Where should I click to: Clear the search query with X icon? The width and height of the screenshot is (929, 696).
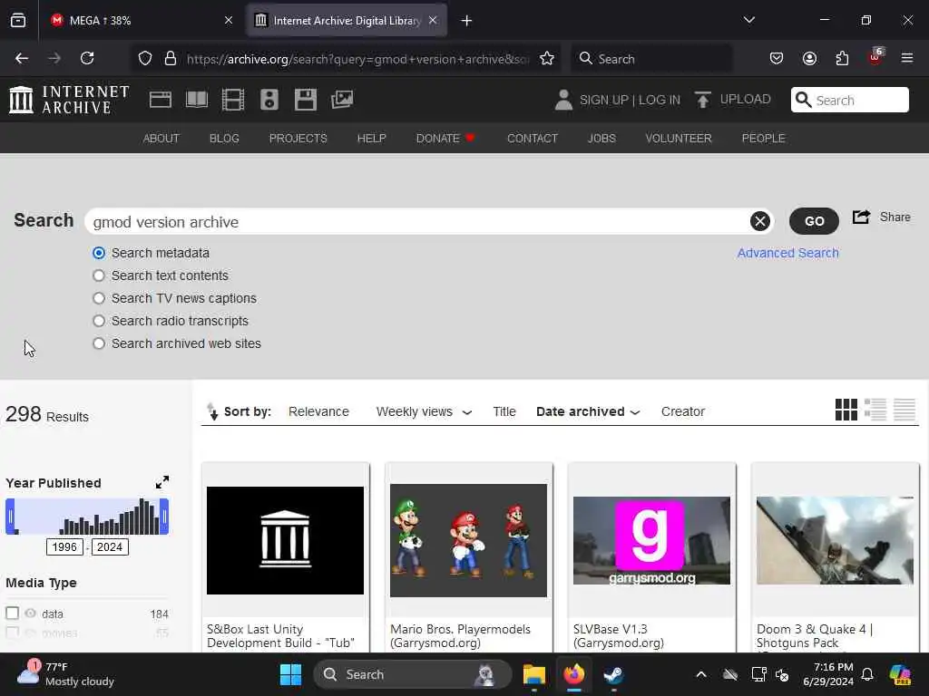[x=760, y=221]
